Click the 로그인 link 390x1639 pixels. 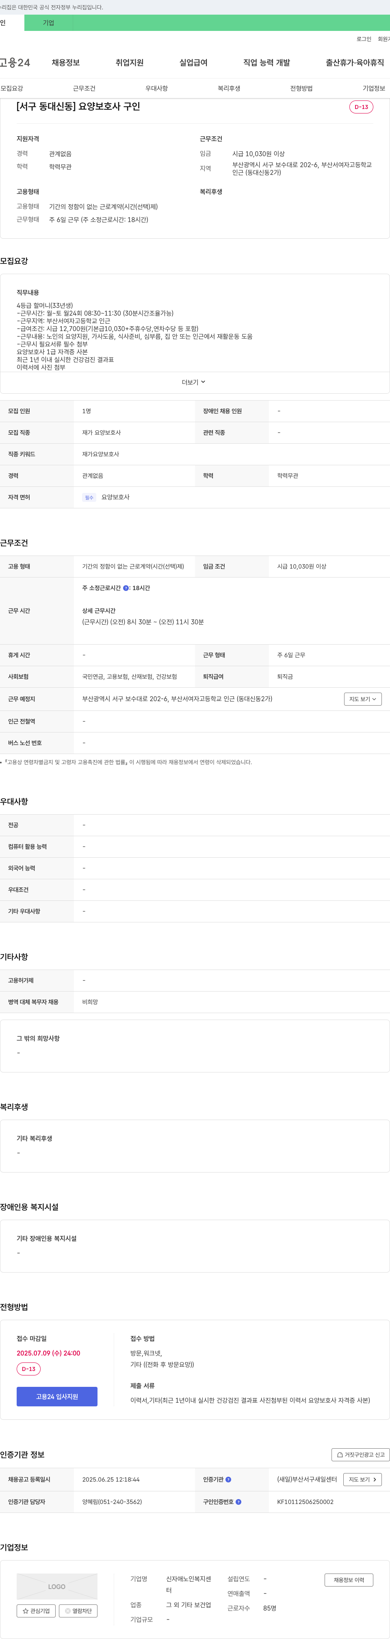click(x=363, y=39)
